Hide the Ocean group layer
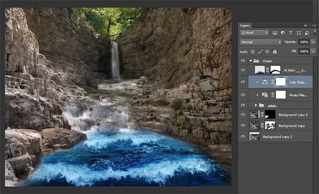The height and width of the screenshot is (194, 319). (x=243, y=61)
